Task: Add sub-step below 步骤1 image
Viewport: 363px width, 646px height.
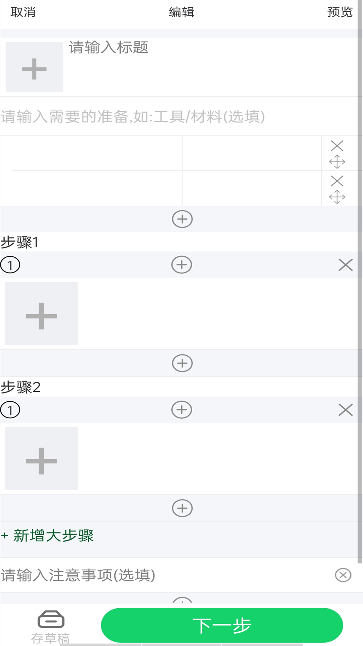Action: coord(182,363)
